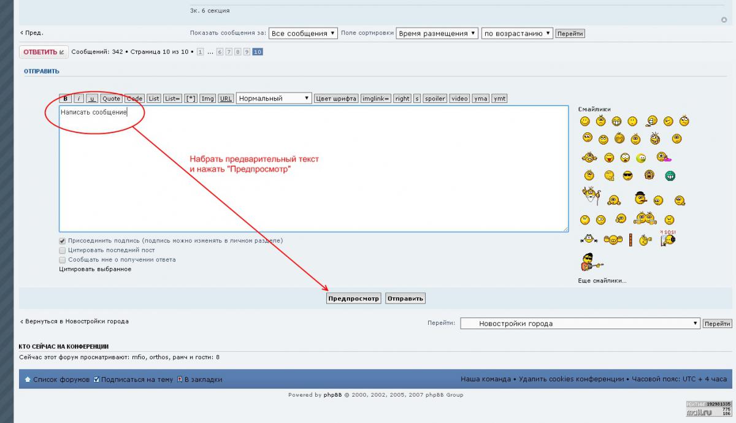Open the 'Новостройки города' forum jump dropdown
Viewport: 736px width, 423px height.
580,323
